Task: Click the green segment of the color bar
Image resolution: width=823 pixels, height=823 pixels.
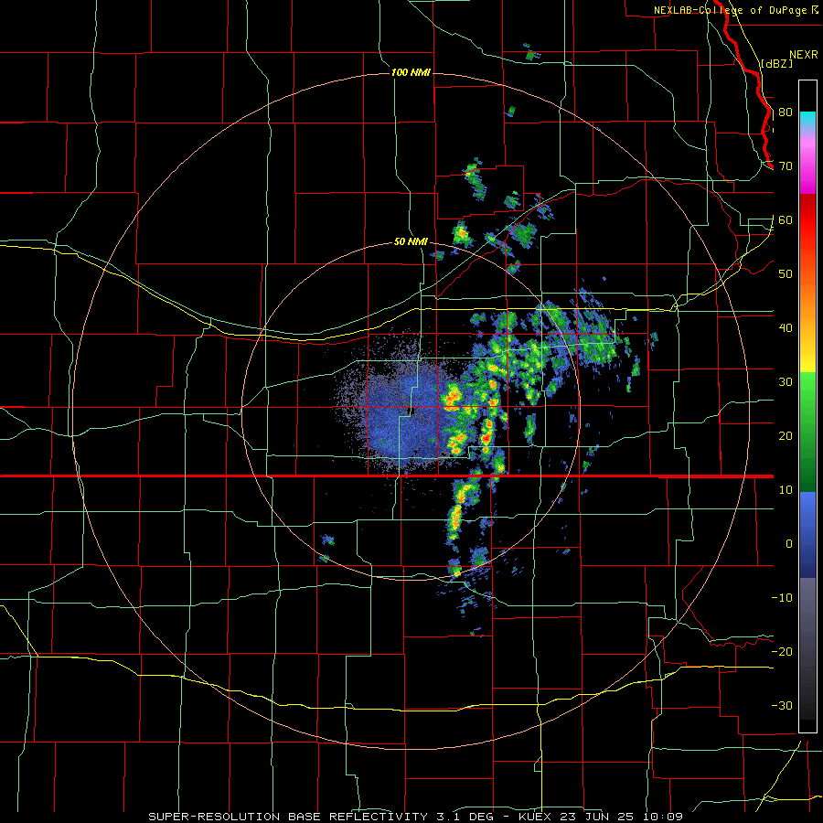Action: (807, 432)
